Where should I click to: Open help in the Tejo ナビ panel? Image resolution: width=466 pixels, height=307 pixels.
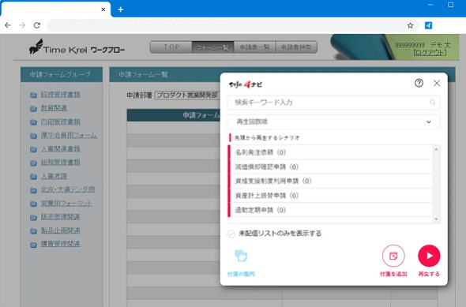pyautogui.click(x=419, y=83)
